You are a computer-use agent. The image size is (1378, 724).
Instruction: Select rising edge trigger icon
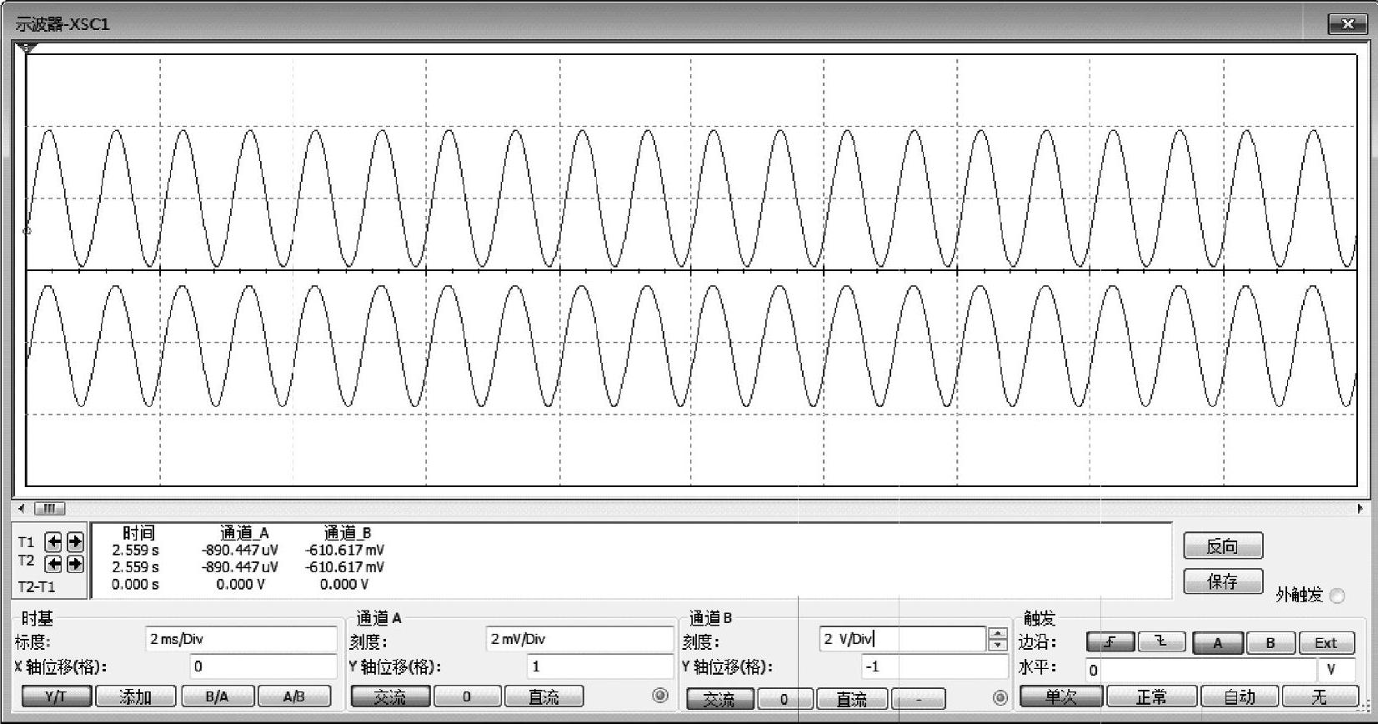1110,642
